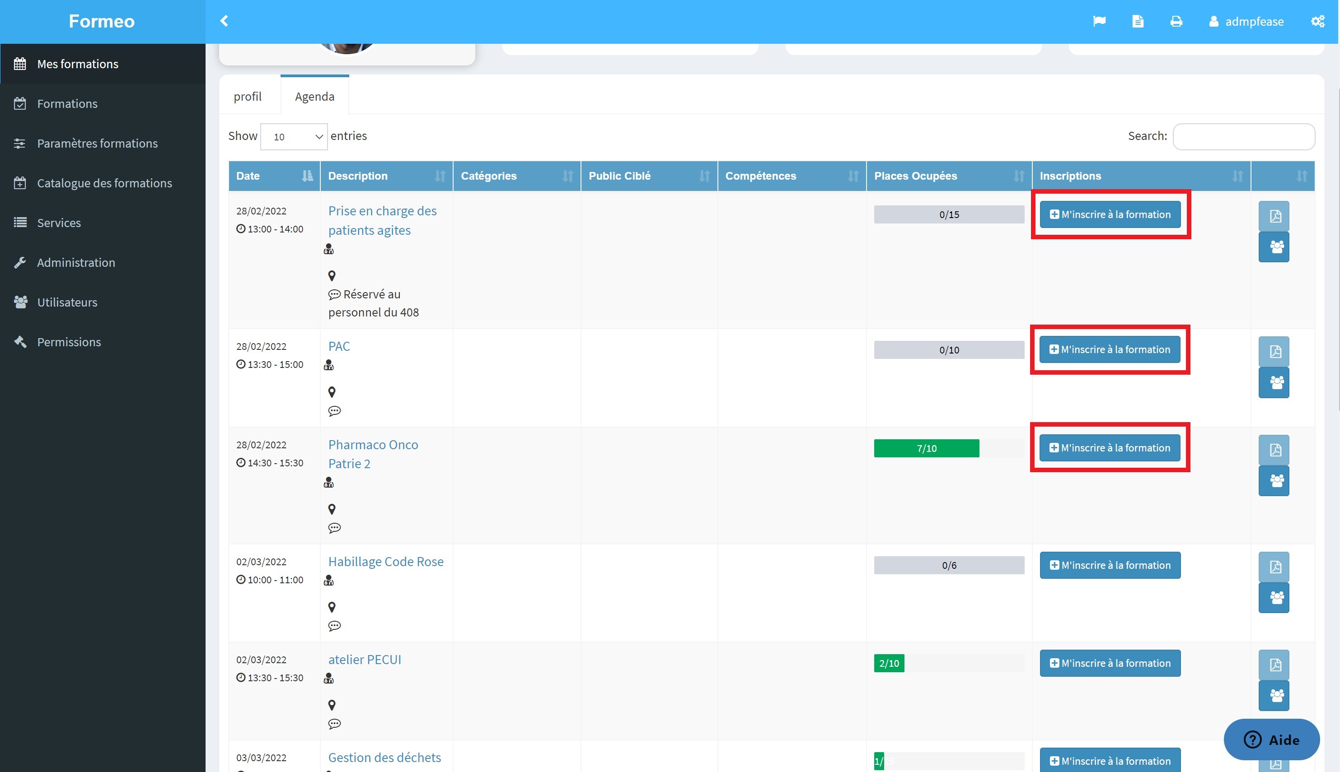
Task: Click location pin icon in PAC row
Action: coord(332,392)
